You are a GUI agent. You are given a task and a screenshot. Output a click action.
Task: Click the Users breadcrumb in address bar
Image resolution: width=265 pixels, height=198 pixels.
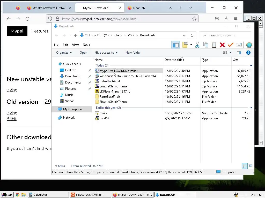[118, 35]
